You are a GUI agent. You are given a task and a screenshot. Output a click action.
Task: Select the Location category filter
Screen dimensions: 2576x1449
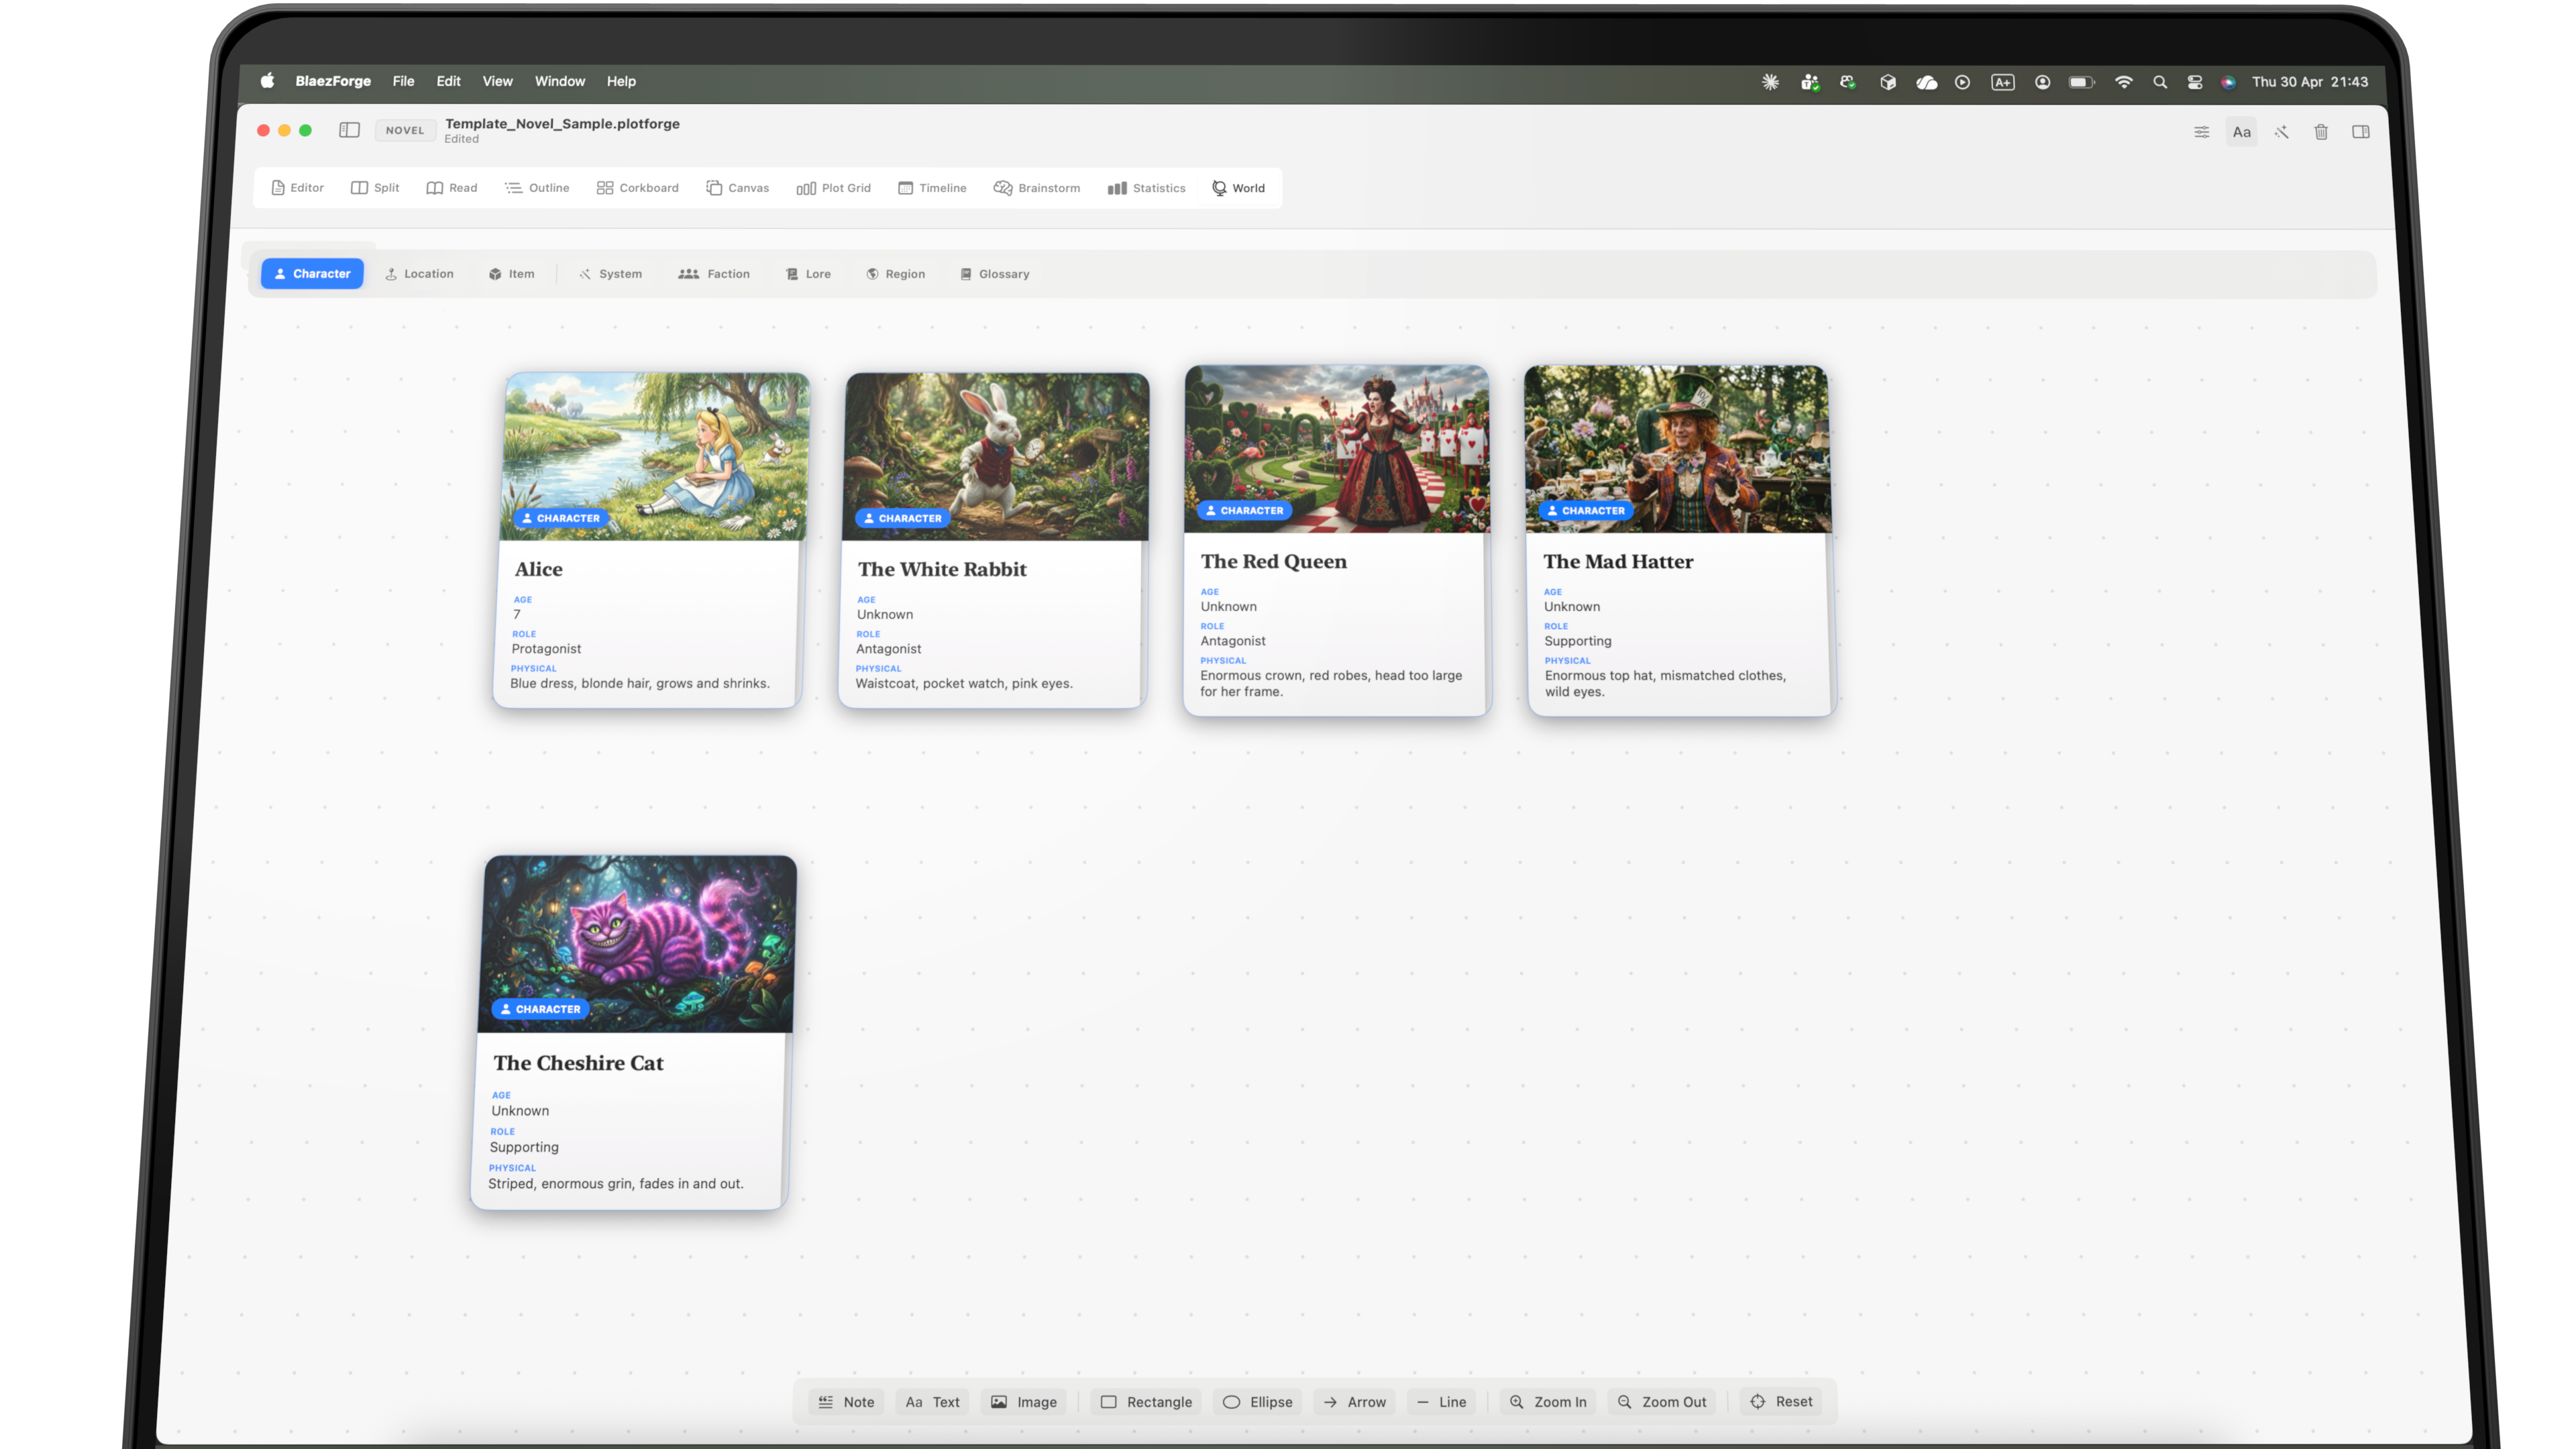[419, 274]
